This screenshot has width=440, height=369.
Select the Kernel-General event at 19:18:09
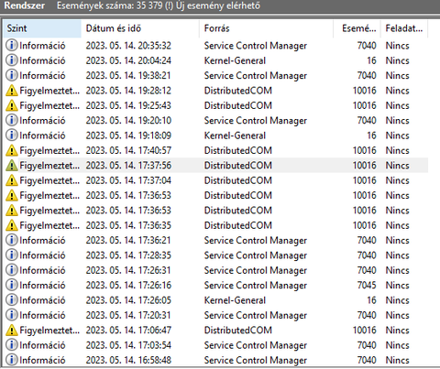[215, 136]
